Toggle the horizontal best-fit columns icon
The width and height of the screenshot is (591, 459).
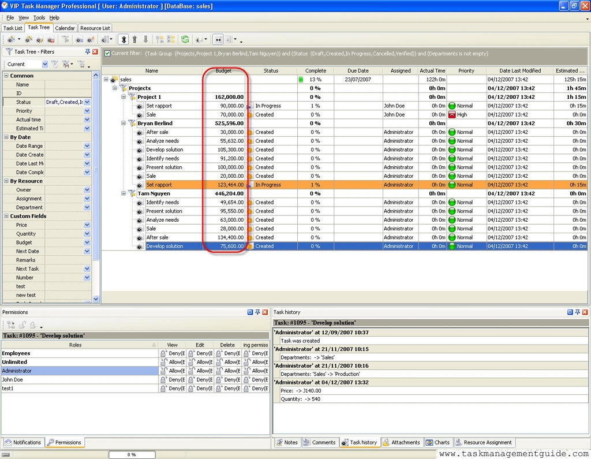click(218, 39)
